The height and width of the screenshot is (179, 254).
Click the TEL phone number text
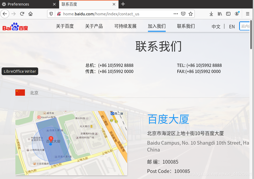click(199, 65)
